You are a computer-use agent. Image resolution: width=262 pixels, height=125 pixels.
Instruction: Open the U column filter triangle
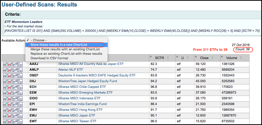point(177,57)
